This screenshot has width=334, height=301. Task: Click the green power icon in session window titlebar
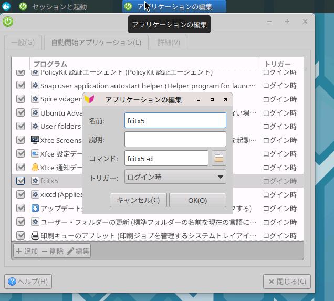[x=8, y=22]
